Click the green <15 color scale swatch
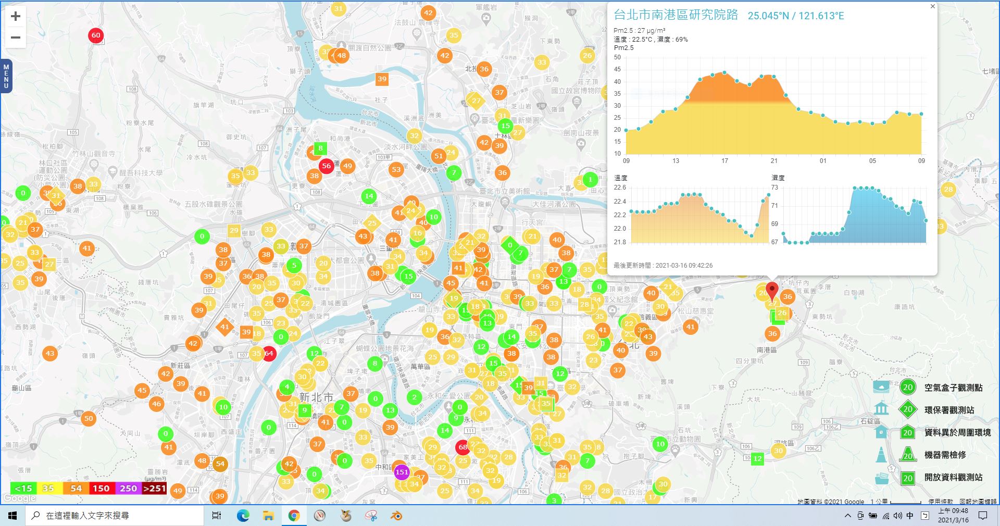This screenshot has width=1000, height=526. [x=23, y=488]
